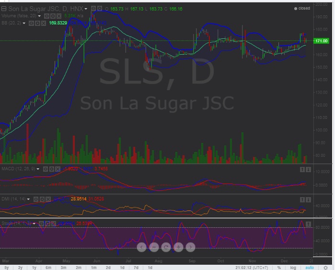Select the 2d time range

click(x=108, y=268)
